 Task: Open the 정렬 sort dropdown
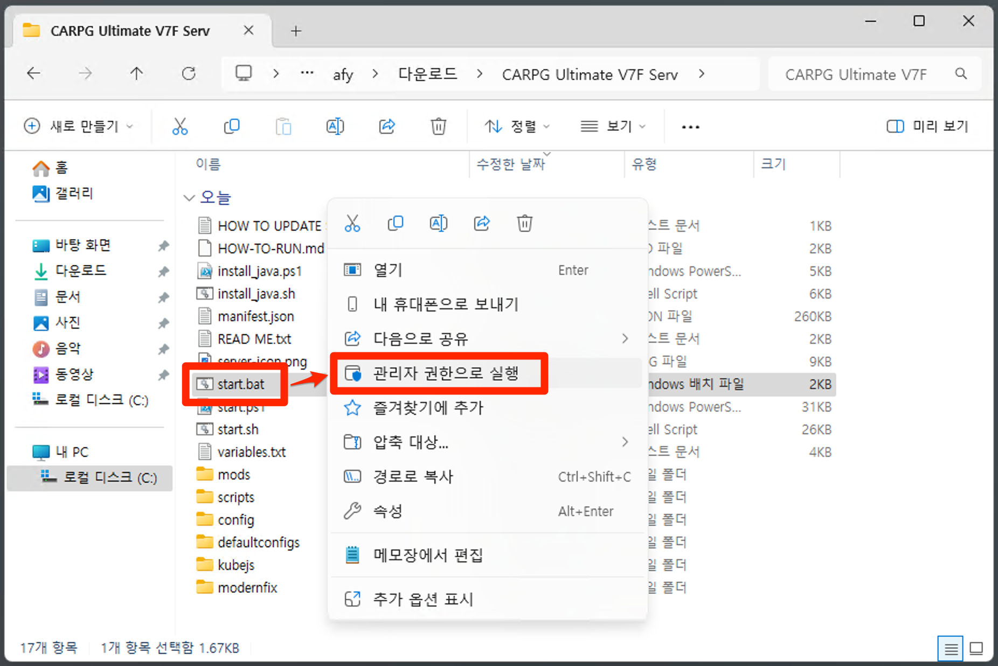pyautogui.click(x=517, y=127)
